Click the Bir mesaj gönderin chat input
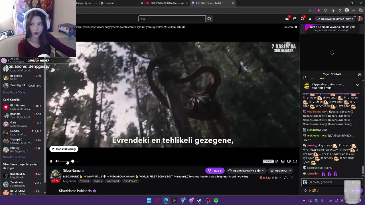 click(331, 182)
